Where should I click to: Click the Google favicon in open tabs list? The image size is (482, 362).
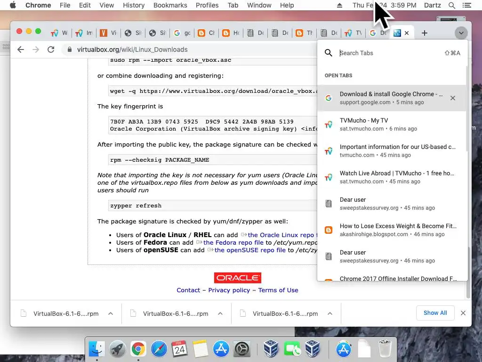tap(329, 98)
